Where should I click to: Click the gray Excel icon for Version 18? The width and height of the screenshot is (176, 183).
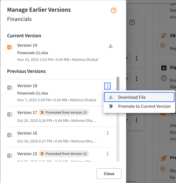10,87
